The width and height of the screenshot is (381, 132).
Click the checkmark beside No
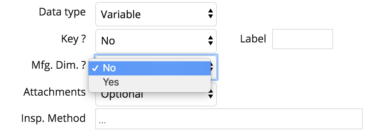96,69
